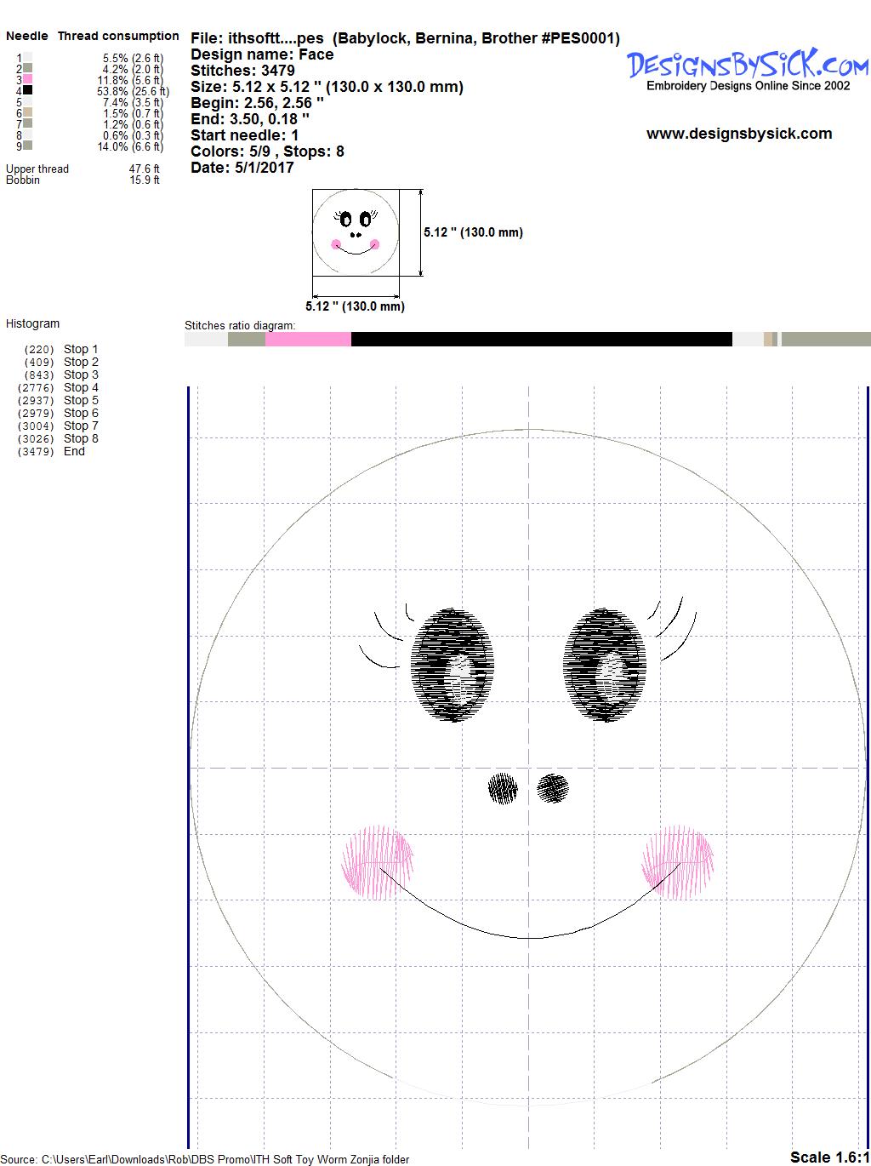Click the Source file path text
Image resolution: width=871 pixels, height=1166 pixels.
[x=205, y=1159]
